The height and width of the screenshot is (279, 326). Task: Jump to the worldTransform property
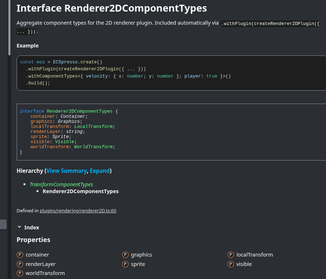tap(45, 273)
